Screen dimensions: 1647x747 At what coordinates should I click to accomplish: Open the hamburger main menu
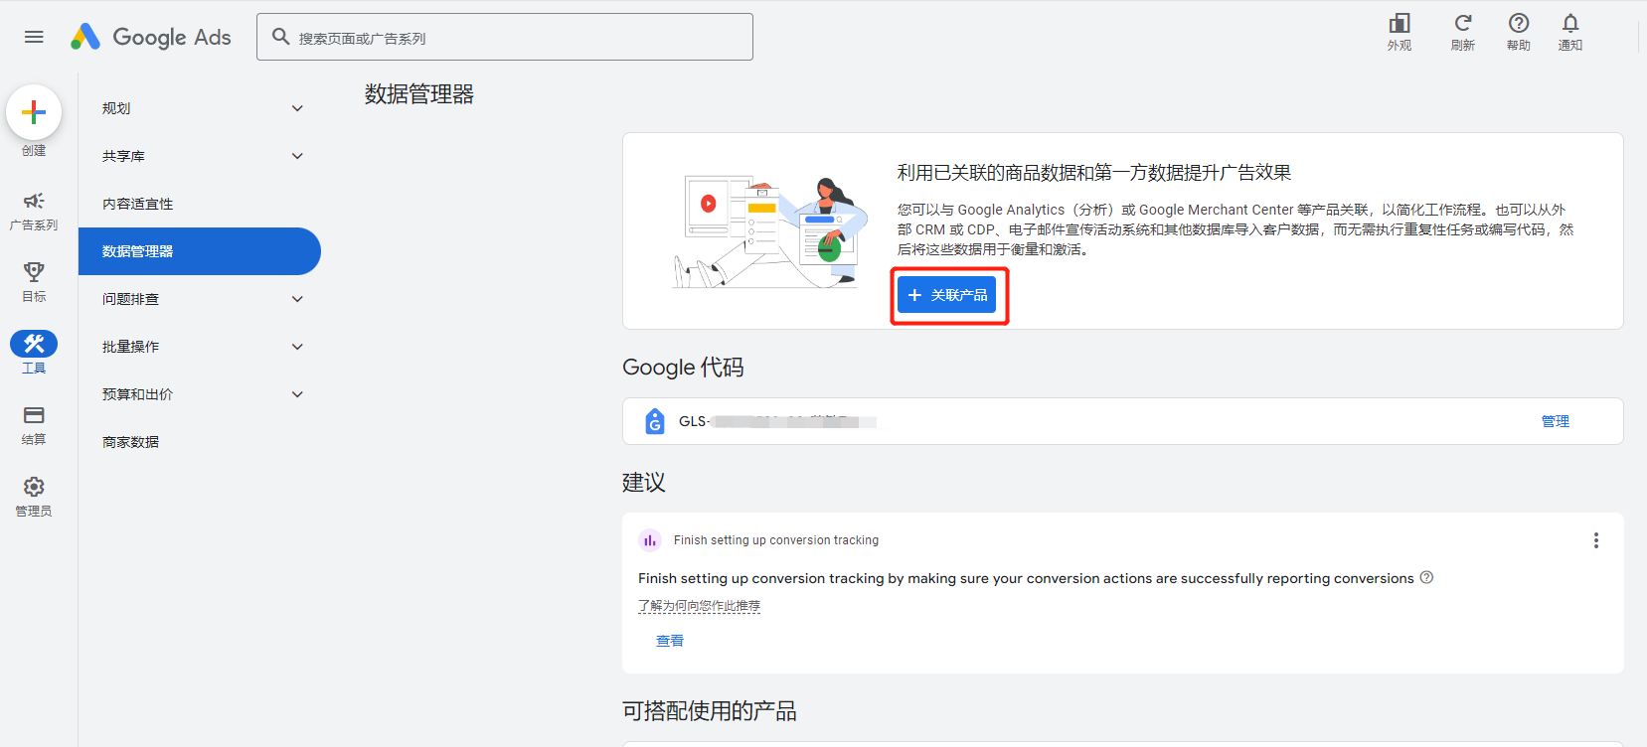click(34, 37)
